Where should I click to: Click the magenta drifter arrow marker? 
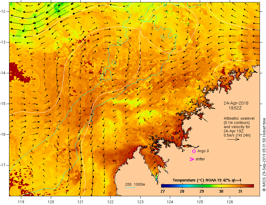coord(192,159)
